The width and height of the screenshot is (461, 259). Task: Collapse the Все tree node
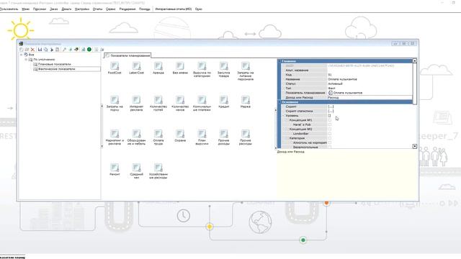[x=21, y=55]
